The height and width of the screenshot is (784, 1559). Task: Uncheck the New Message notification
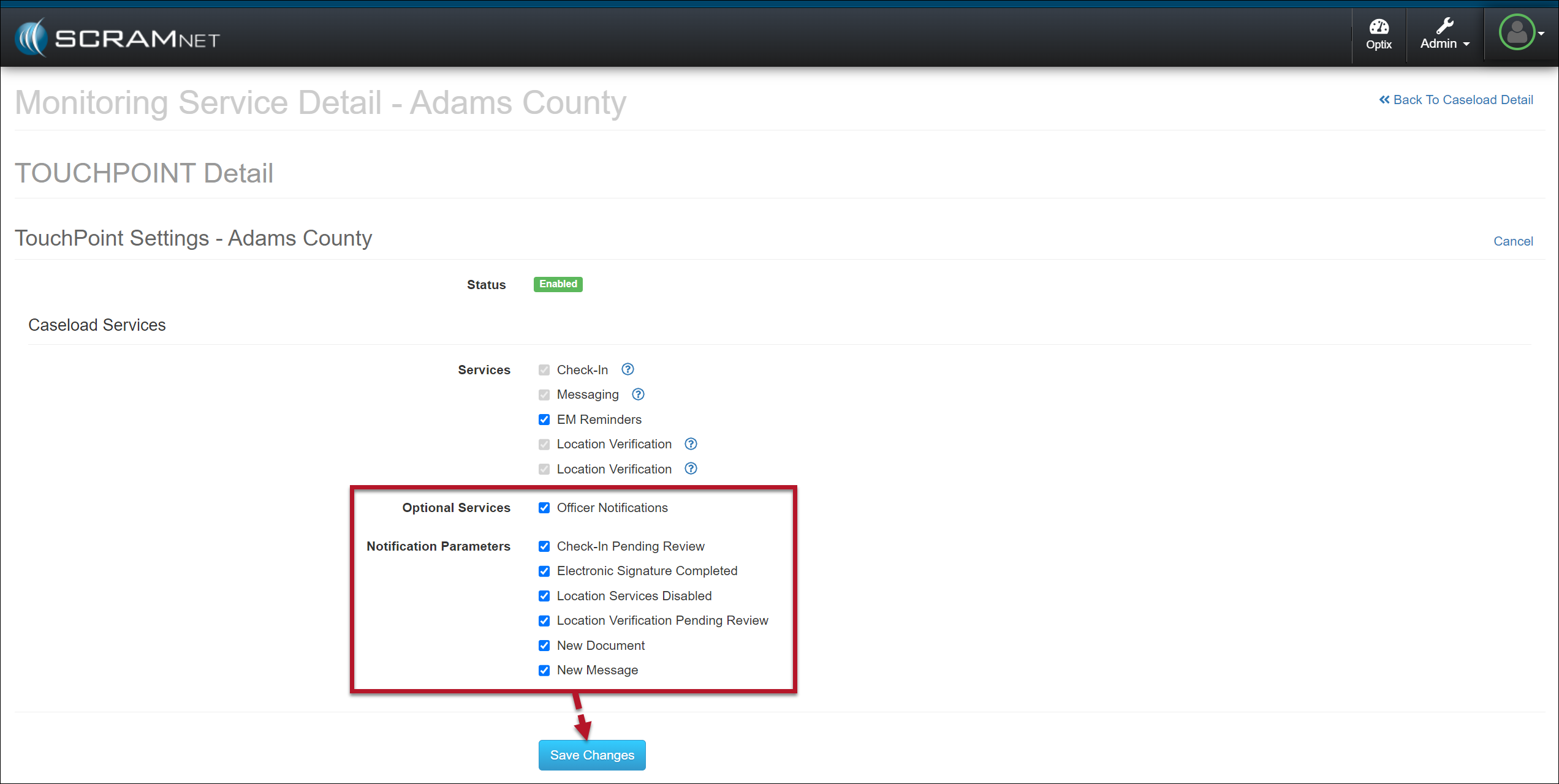coord(544,670)
